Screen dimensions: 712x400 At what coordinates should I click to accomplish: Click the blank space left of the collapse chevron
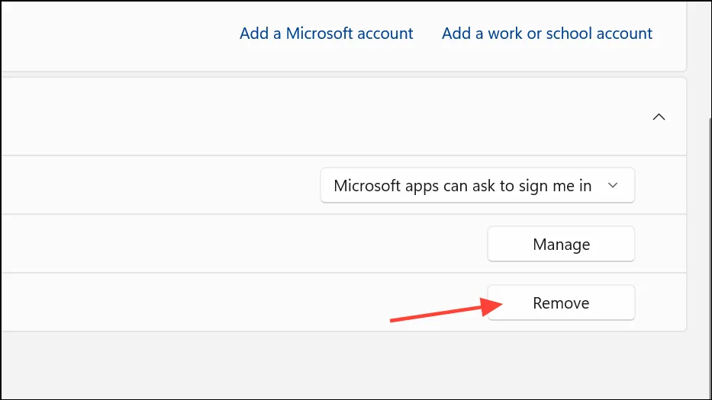[318, 117]
